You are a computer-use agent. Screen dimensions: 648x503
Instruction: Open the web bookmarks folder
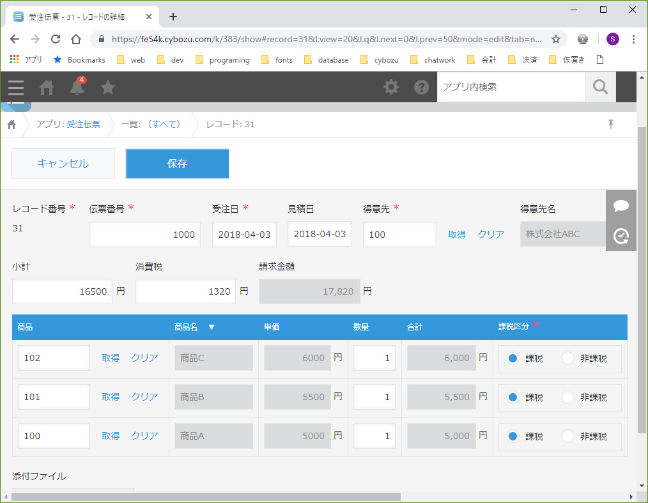tap(131, 60)
